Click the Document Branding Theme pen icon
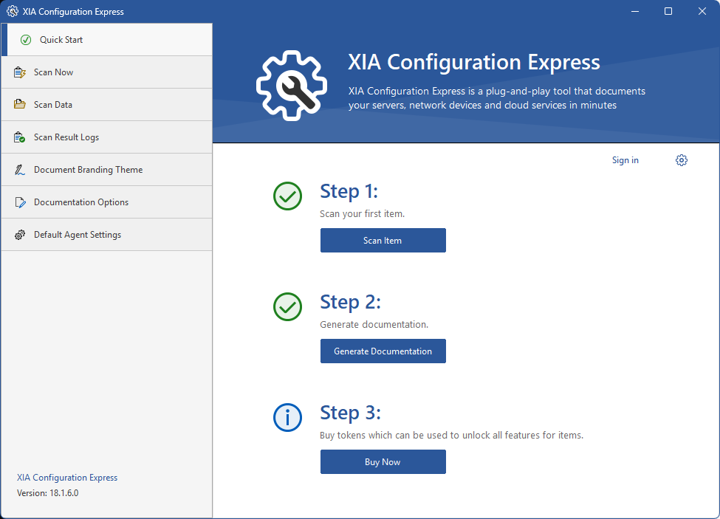The image size is (720, 519). [x=20, y=170]
